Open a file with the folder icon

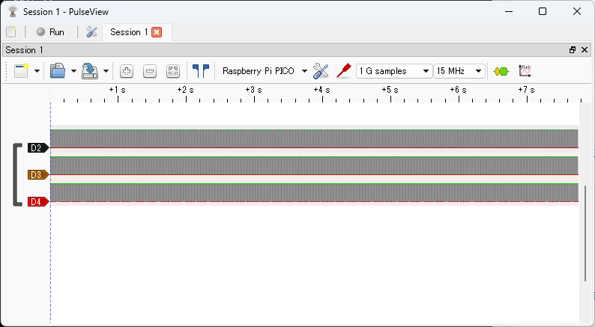pyautogui.click(x=58, y=71)
